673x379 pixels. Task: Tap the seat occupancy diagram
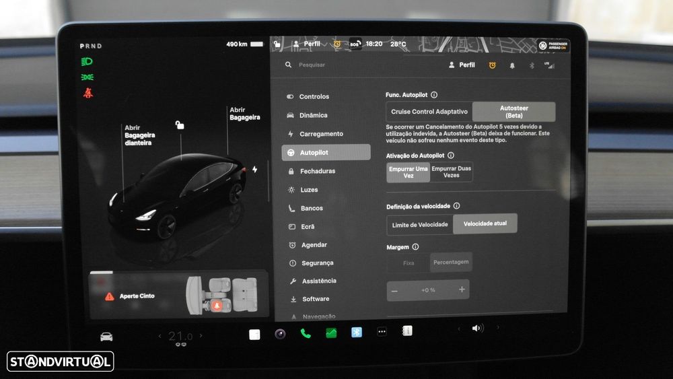coord(222,294)
